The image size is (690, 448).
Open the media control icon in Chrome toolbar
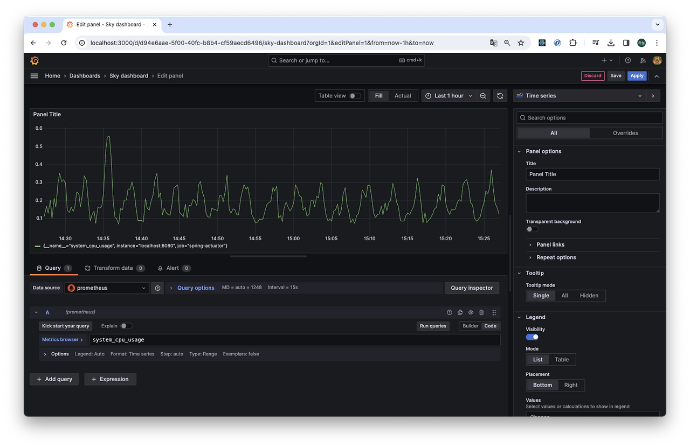tap(596, 43)
